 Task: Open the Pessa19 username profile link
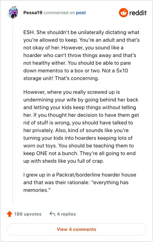pyautogui.click(x=33, y=13)
